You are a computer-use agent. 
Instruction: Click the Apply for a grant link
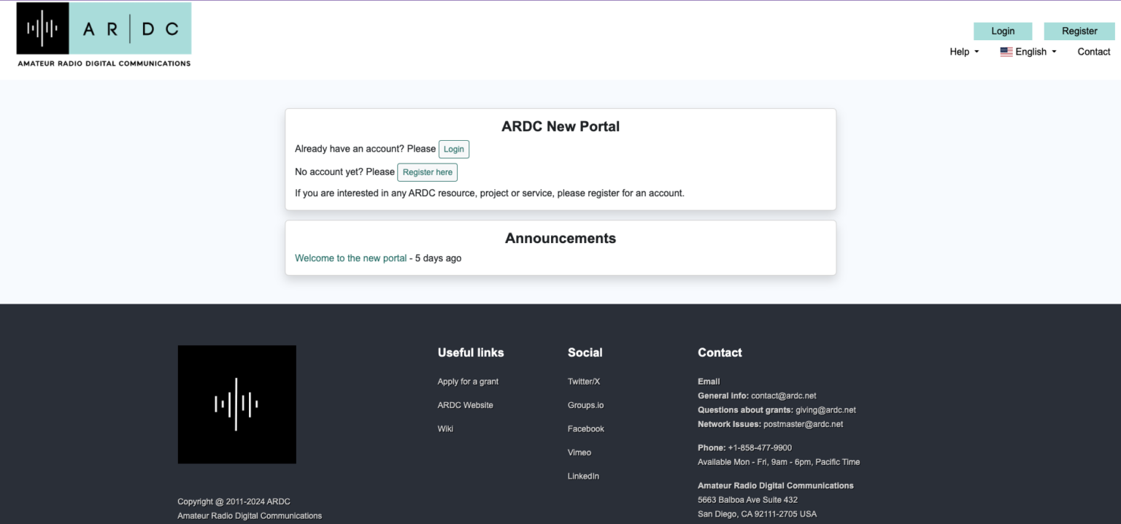(468, 381)
